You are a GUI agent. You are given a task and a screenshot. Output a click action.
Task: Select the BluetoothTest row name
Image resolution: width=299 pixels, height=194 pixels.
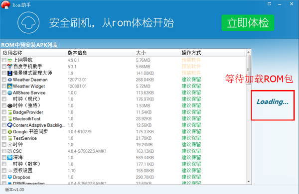tap(26, 119)
